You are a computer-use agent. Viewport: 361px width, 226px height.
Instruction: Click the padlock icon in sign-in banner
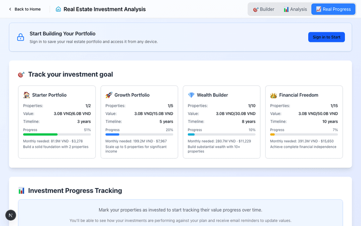click(x=20, y=37)
